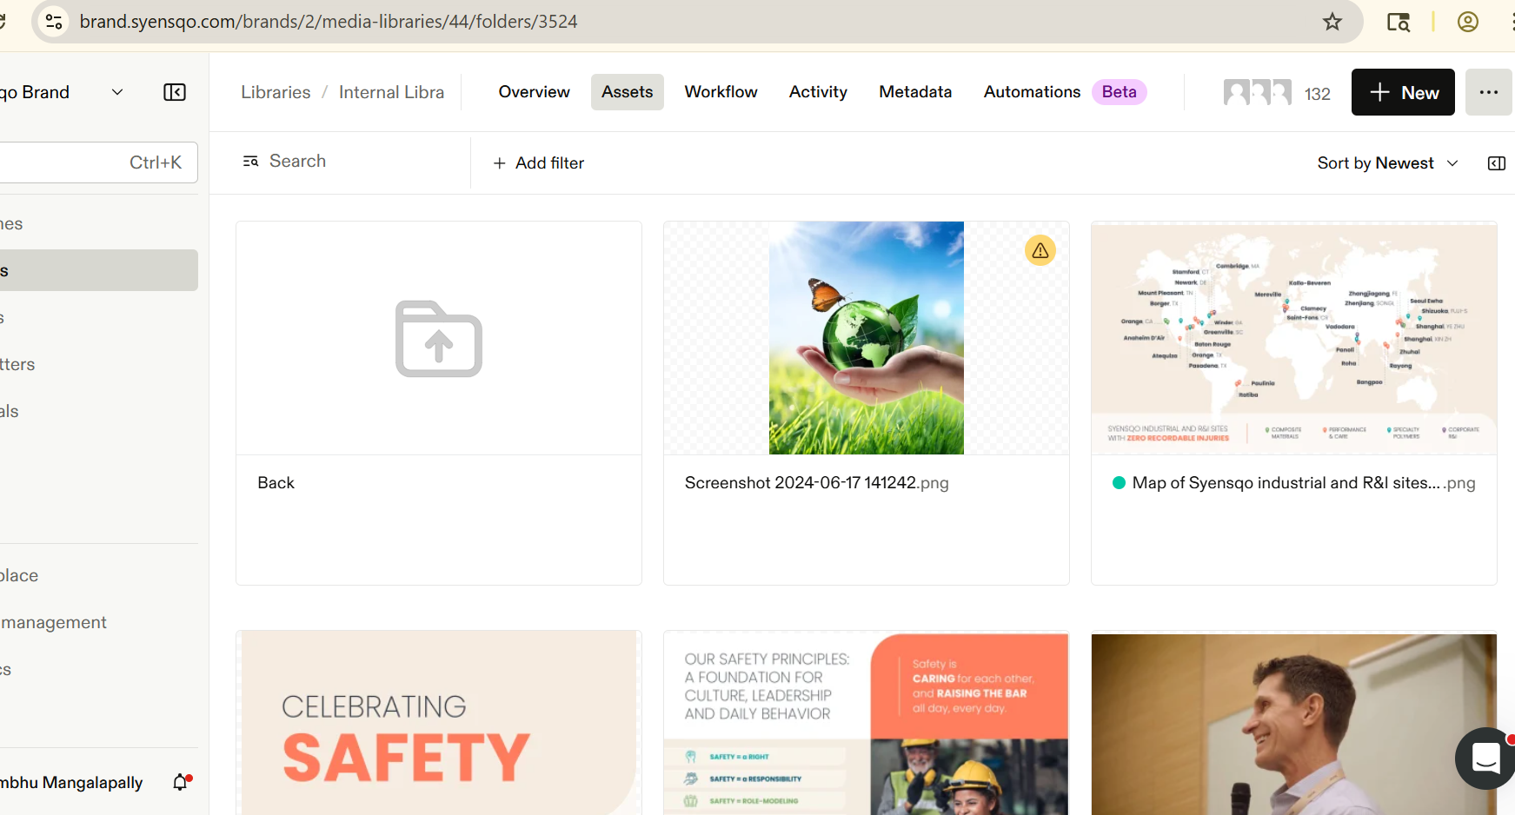Open the three-dots more options menu
Screen dimensions: 1515x815
pos(1488,92)
